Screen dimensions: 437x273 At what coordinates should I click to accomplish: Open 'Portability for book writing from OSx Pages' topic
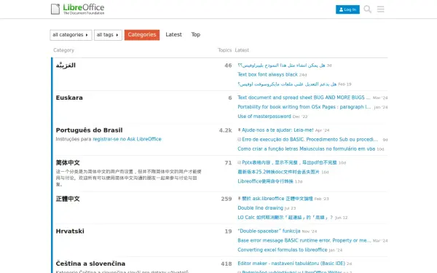[x=304, y=107]
